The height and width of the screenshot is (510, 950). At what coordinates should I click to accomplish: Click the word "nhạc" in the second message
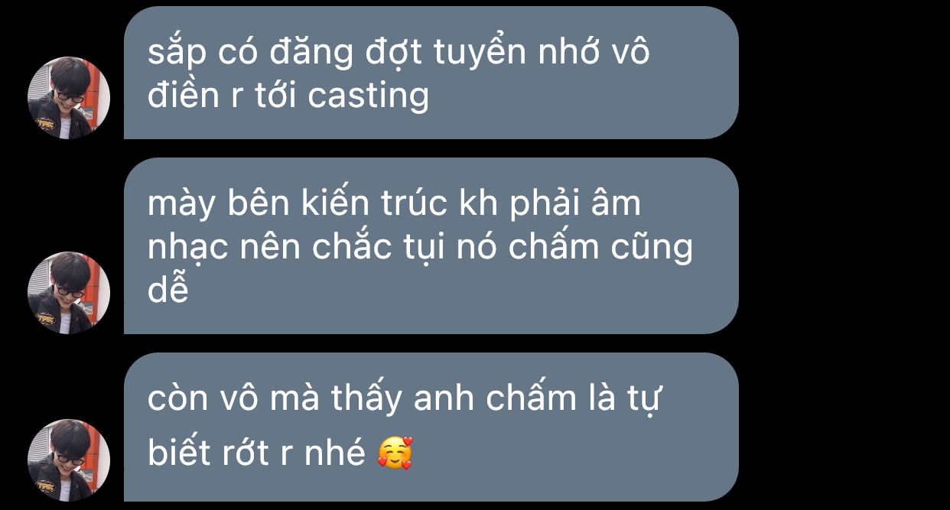click(x=187, y=249)
